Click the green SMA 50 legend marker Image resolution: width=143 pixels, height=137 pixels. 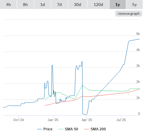[x=61, y=129]
